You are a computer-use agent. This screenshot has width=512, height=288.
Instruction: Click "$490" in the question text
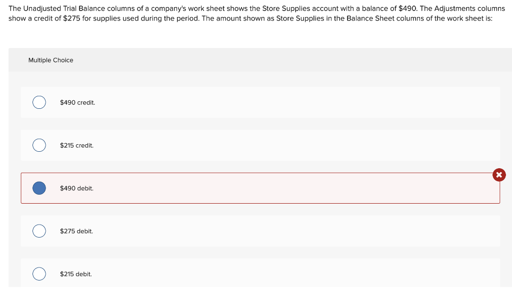(407, 8)
